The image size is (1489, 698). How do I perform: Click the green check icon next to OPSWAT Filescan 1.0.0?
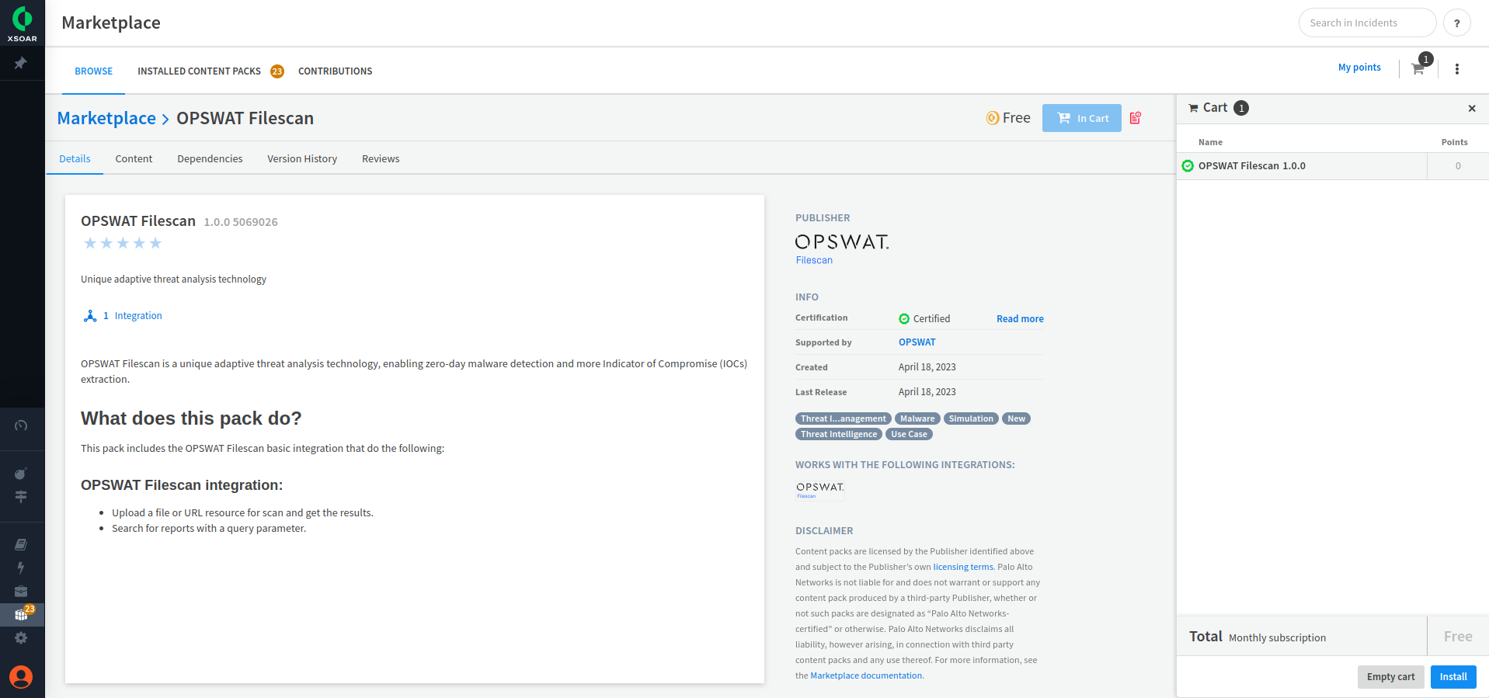tap(1188, 165)
